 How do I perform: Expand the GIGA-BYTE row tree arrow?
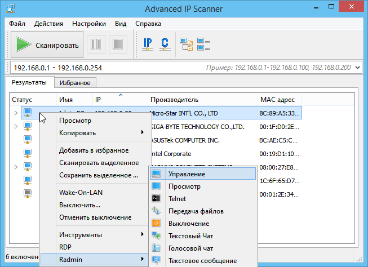[16, 127]
